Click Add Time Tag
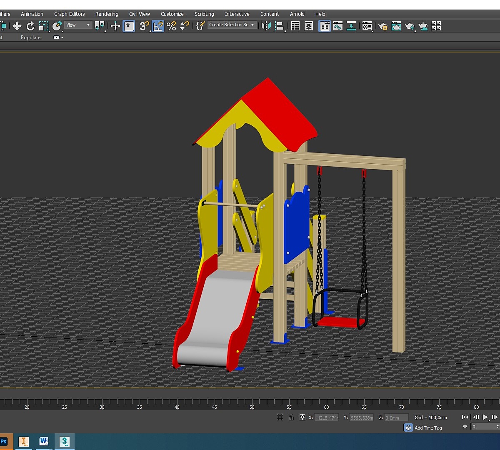The height and width of the screenshot is (450, 500). [428, 428]
